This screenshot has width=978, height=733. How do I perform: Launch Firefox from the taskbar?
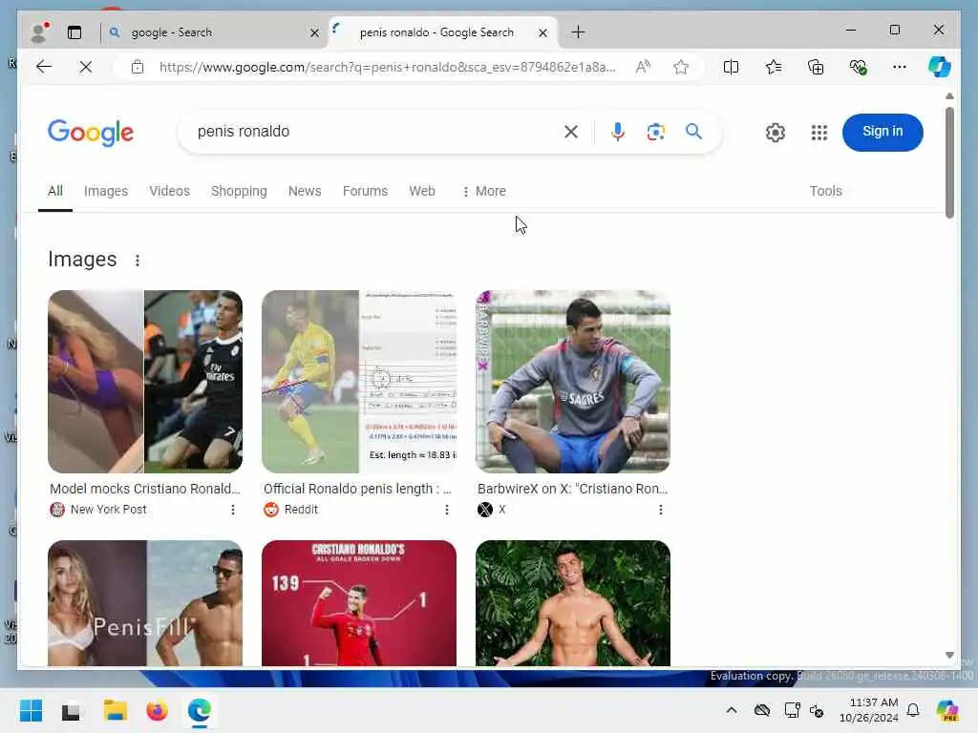158,710
